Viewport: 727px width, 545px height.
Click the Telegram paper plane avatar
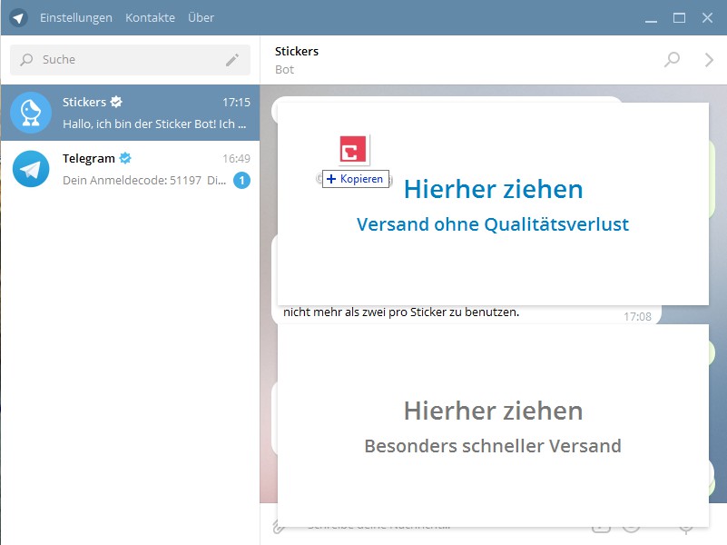click(31, 169)
